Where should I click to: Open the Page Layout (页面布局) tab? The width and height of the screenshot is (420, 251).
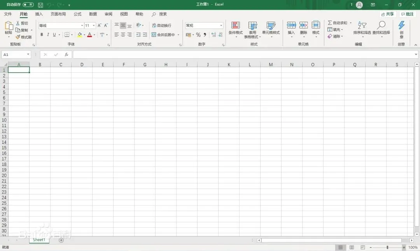58,14
